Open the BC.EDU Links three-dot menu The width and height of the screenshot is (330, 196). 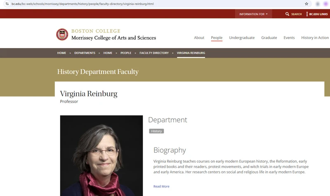(x=307, y=14)
